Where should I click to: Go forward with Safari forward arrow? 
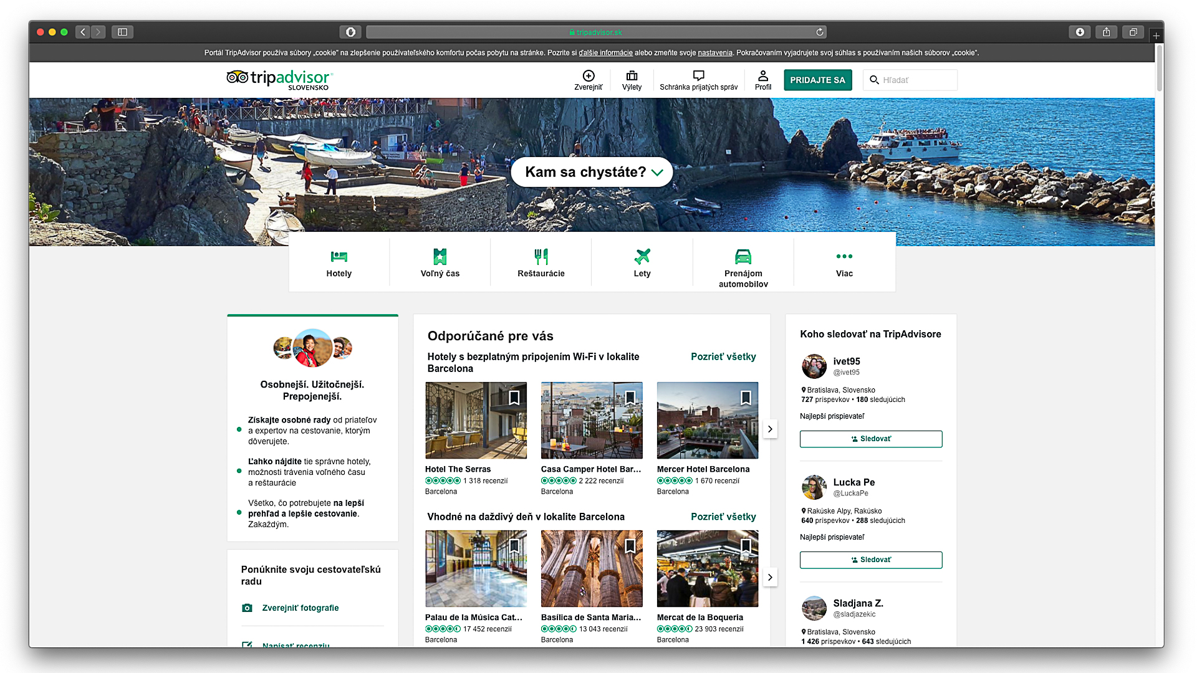[x=98, y=32]
